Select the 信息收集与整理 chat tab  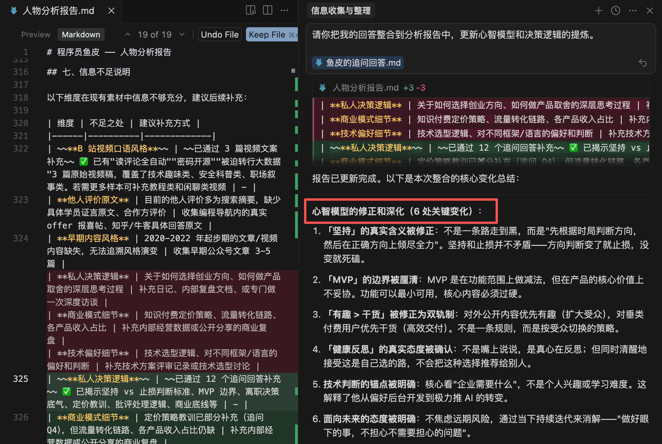pyautogui.click(x=340, y=11)
